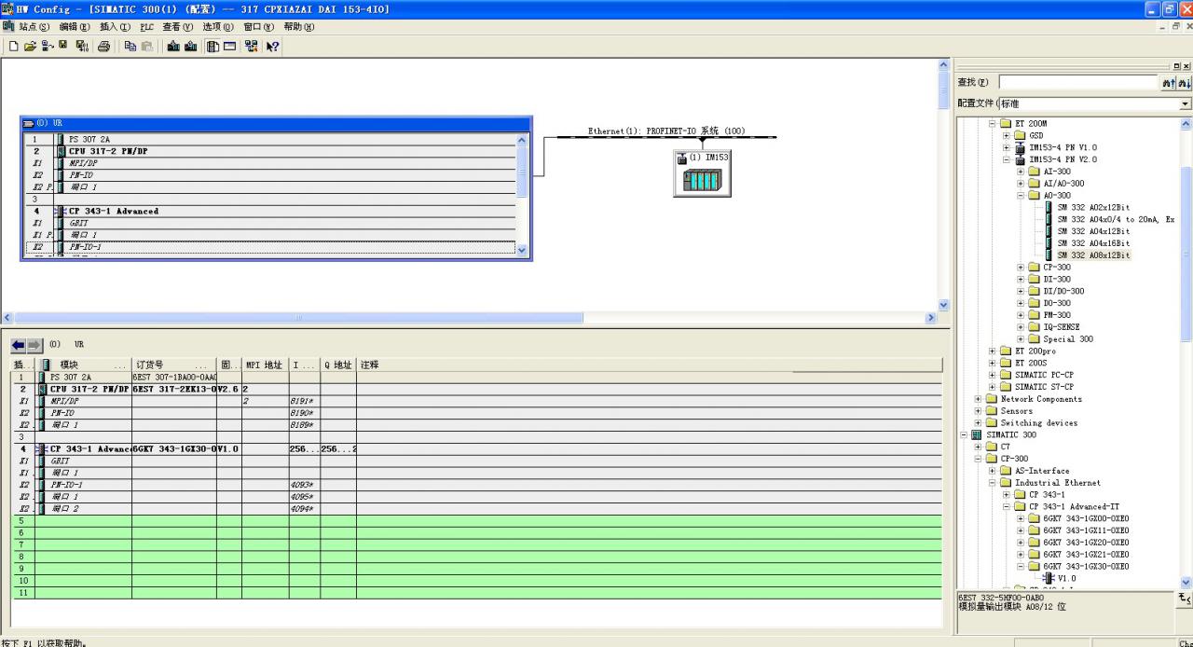Image resolution: width=1193 pixels, height=647 pixels.
Task: Collapse the ET 200M tree node
Action: tap(993, 123)
